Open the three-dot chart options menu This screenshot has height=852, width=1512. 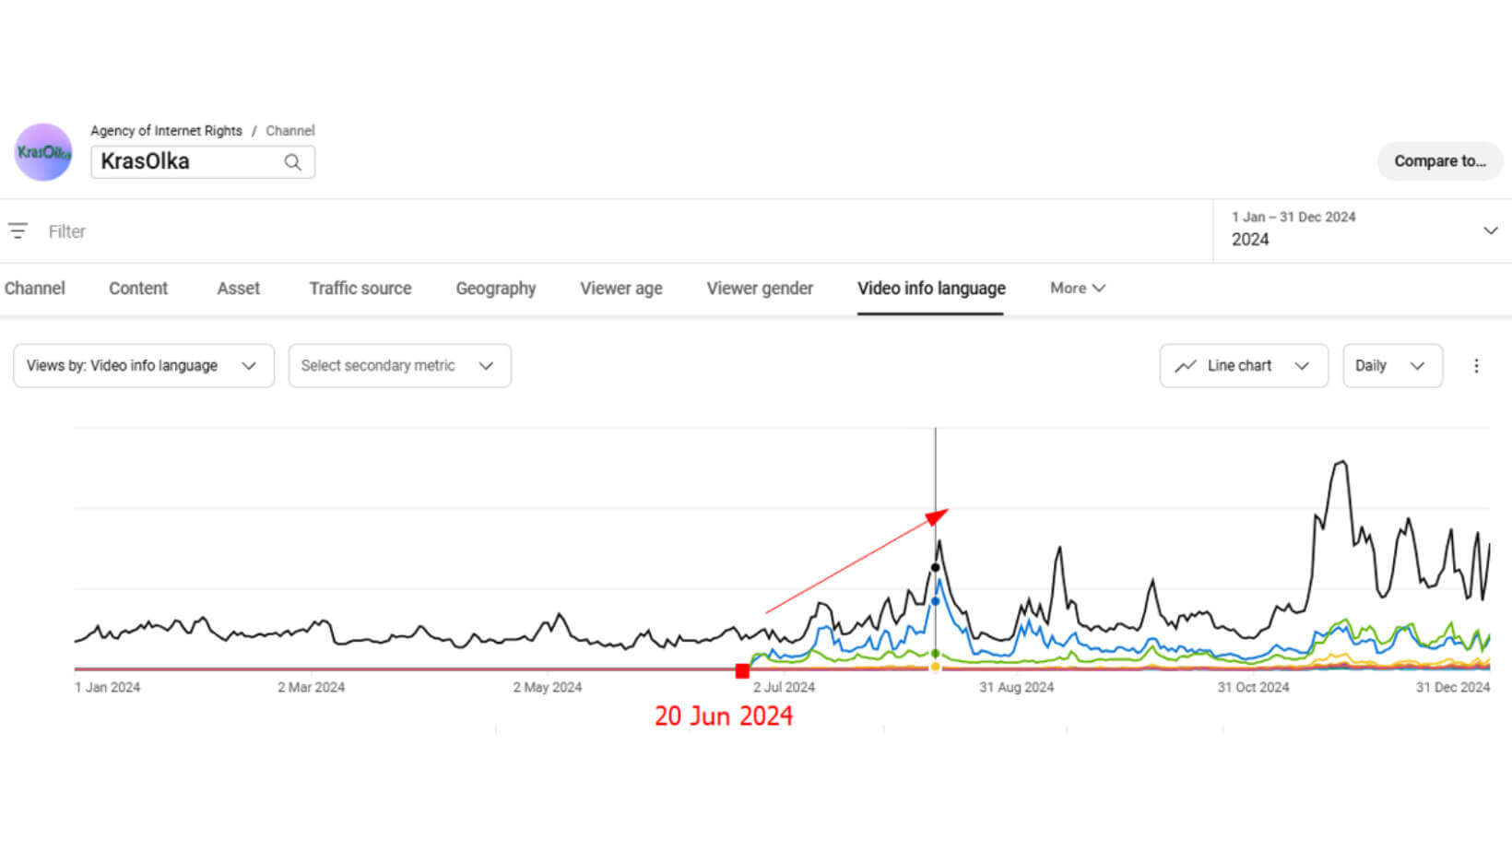[x=1476, y=365]
